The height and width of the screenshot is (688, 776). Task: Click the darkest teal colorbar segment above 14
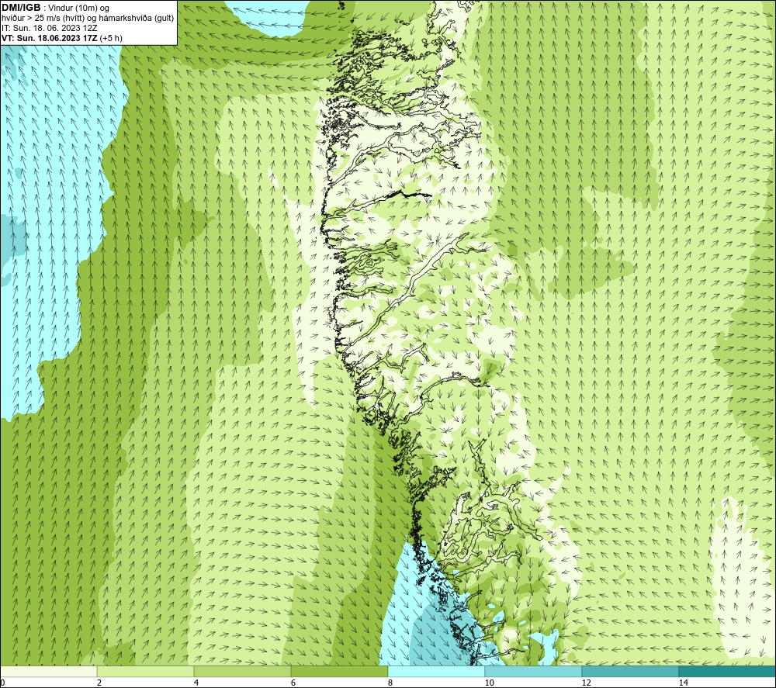pos(728,671)
